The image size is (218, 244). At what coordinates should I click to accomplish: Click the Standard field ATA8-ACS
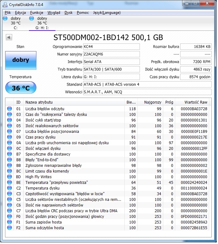coord(147,84)
